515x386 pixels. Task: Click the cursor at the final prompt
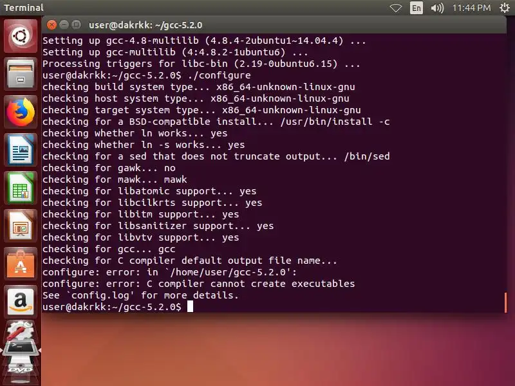click(190, 307)
